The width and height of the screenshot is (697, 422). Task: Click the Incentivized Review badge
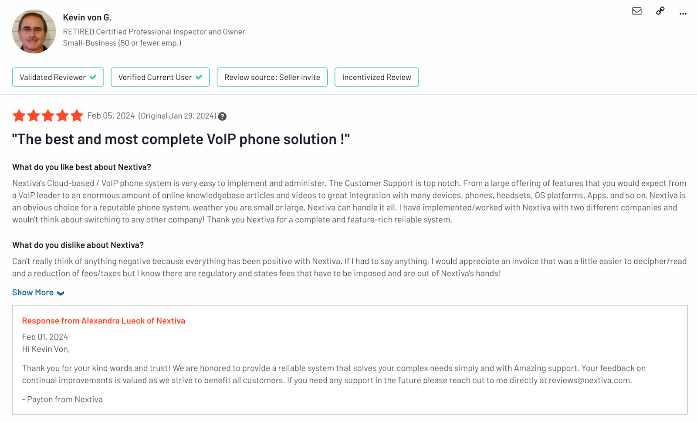click(377, 77)
